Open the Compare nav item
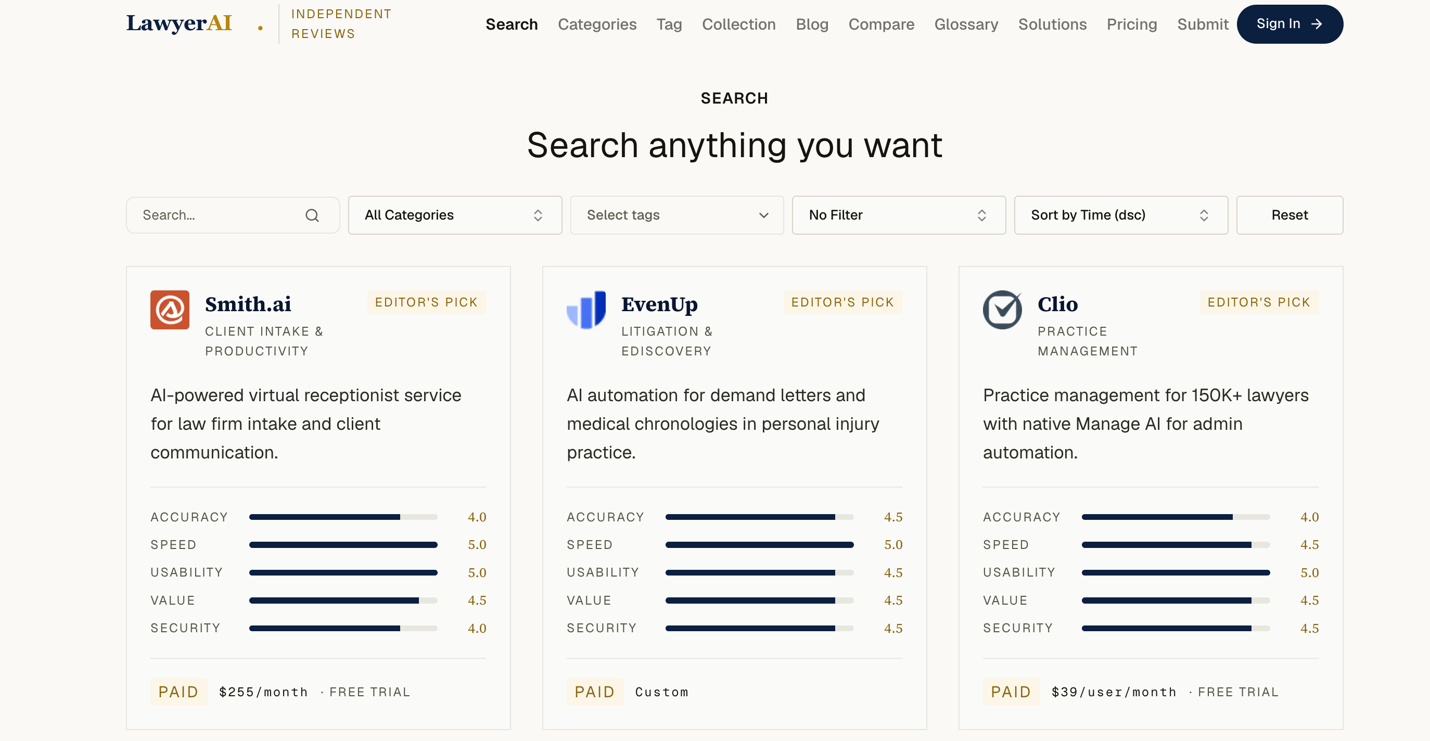 pyautogui.click(x=881, y=24)
